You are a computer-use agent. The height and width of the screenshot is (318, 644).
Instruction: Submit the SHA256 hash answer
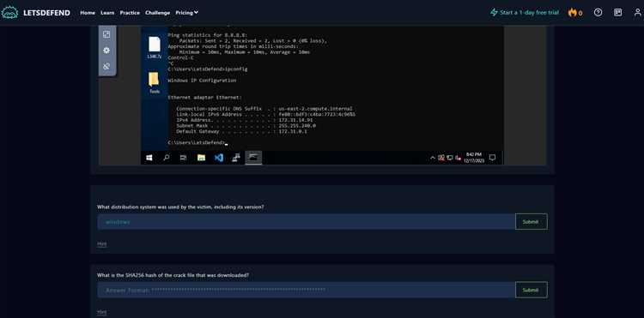point(531,290)
